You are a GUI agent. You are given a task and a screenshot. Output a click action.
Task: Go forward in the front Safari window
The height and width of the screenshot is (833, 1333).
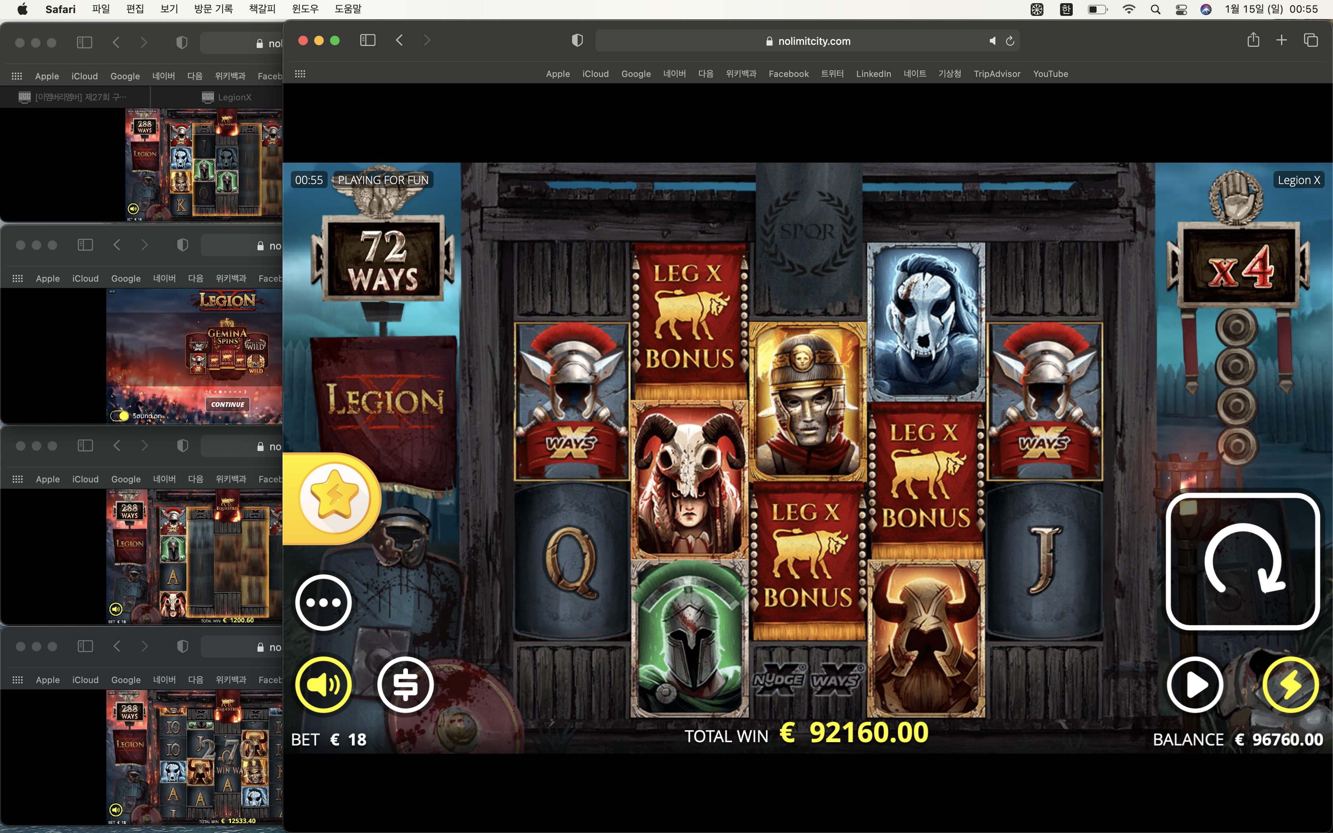pos(427,40)
